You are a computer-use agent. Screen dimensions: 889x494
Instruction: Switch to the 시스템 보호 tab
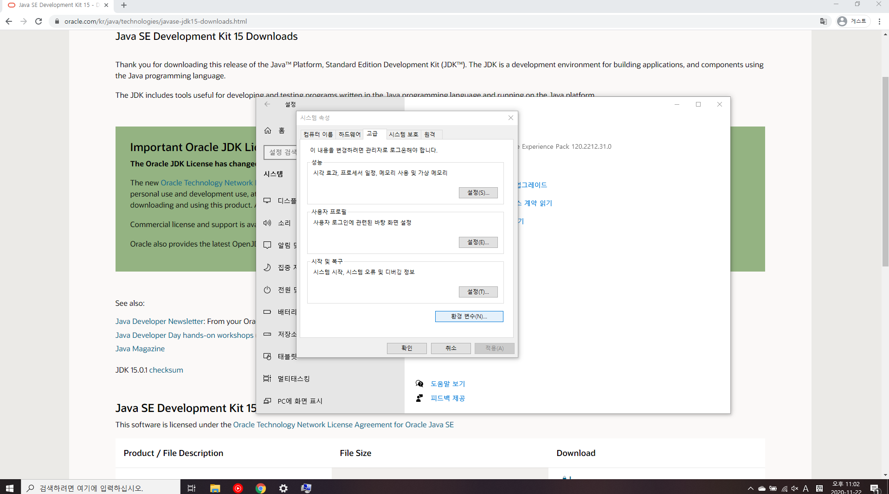click(404, 134)
